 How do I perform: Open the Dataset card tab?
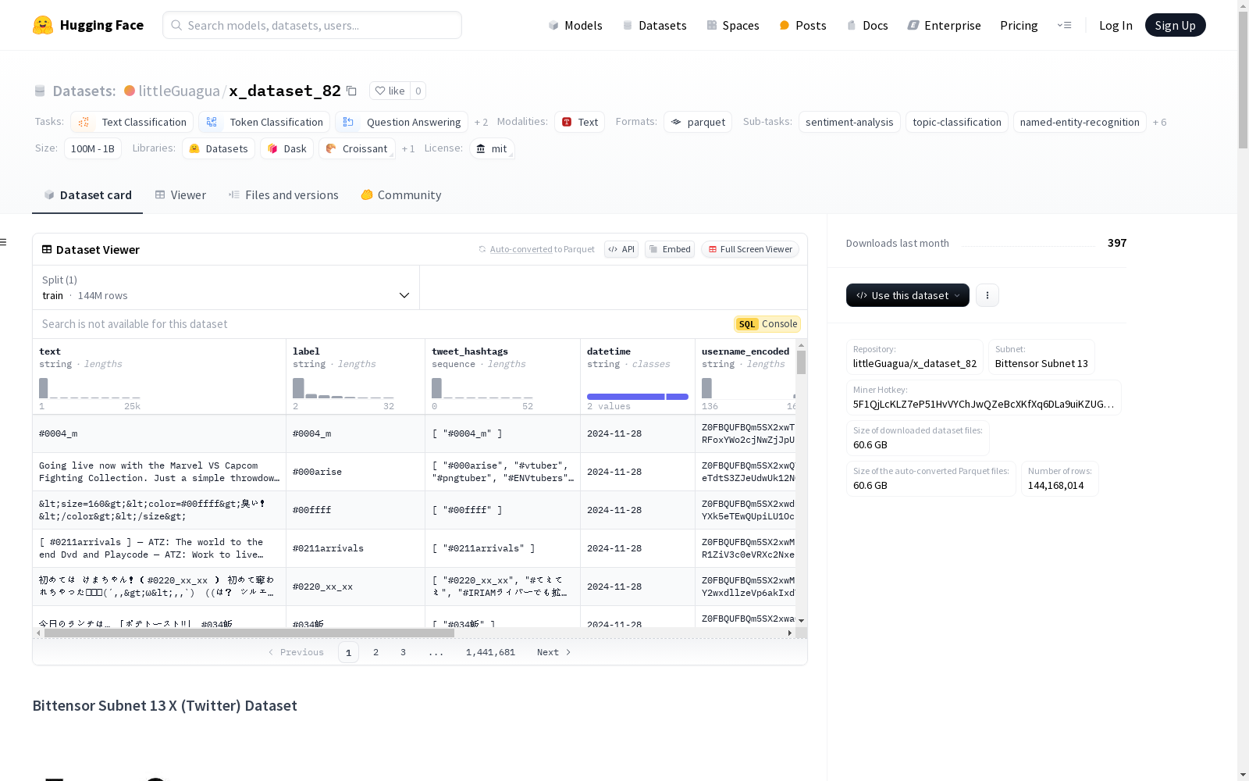(87, 195)
